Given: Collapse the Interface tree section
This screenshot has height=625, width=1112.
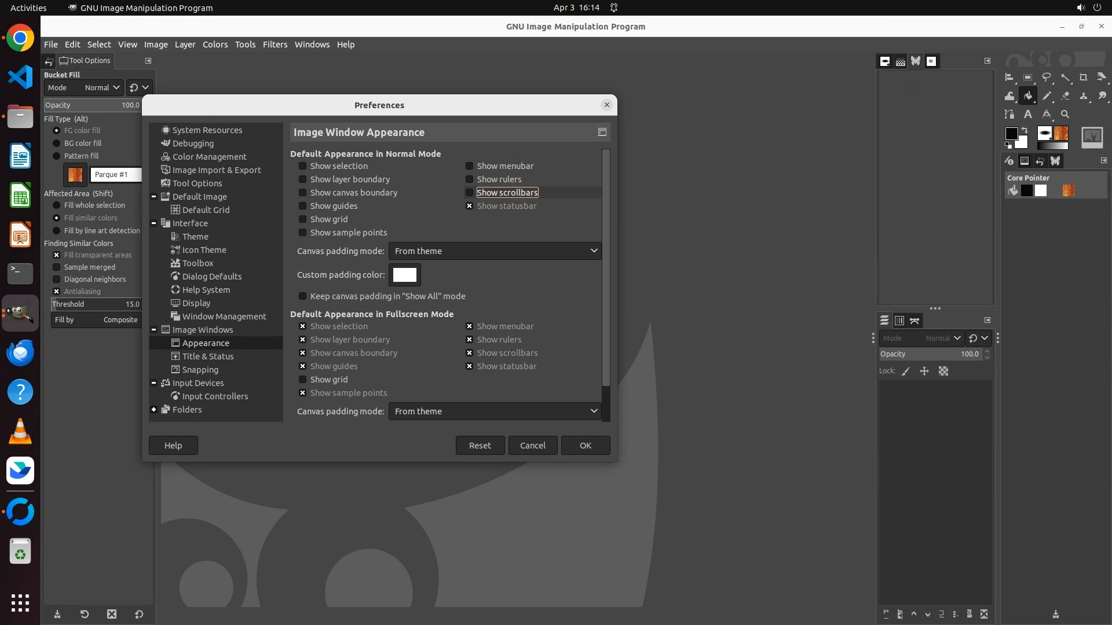Looking at the screenshot, I should (154, 223).
